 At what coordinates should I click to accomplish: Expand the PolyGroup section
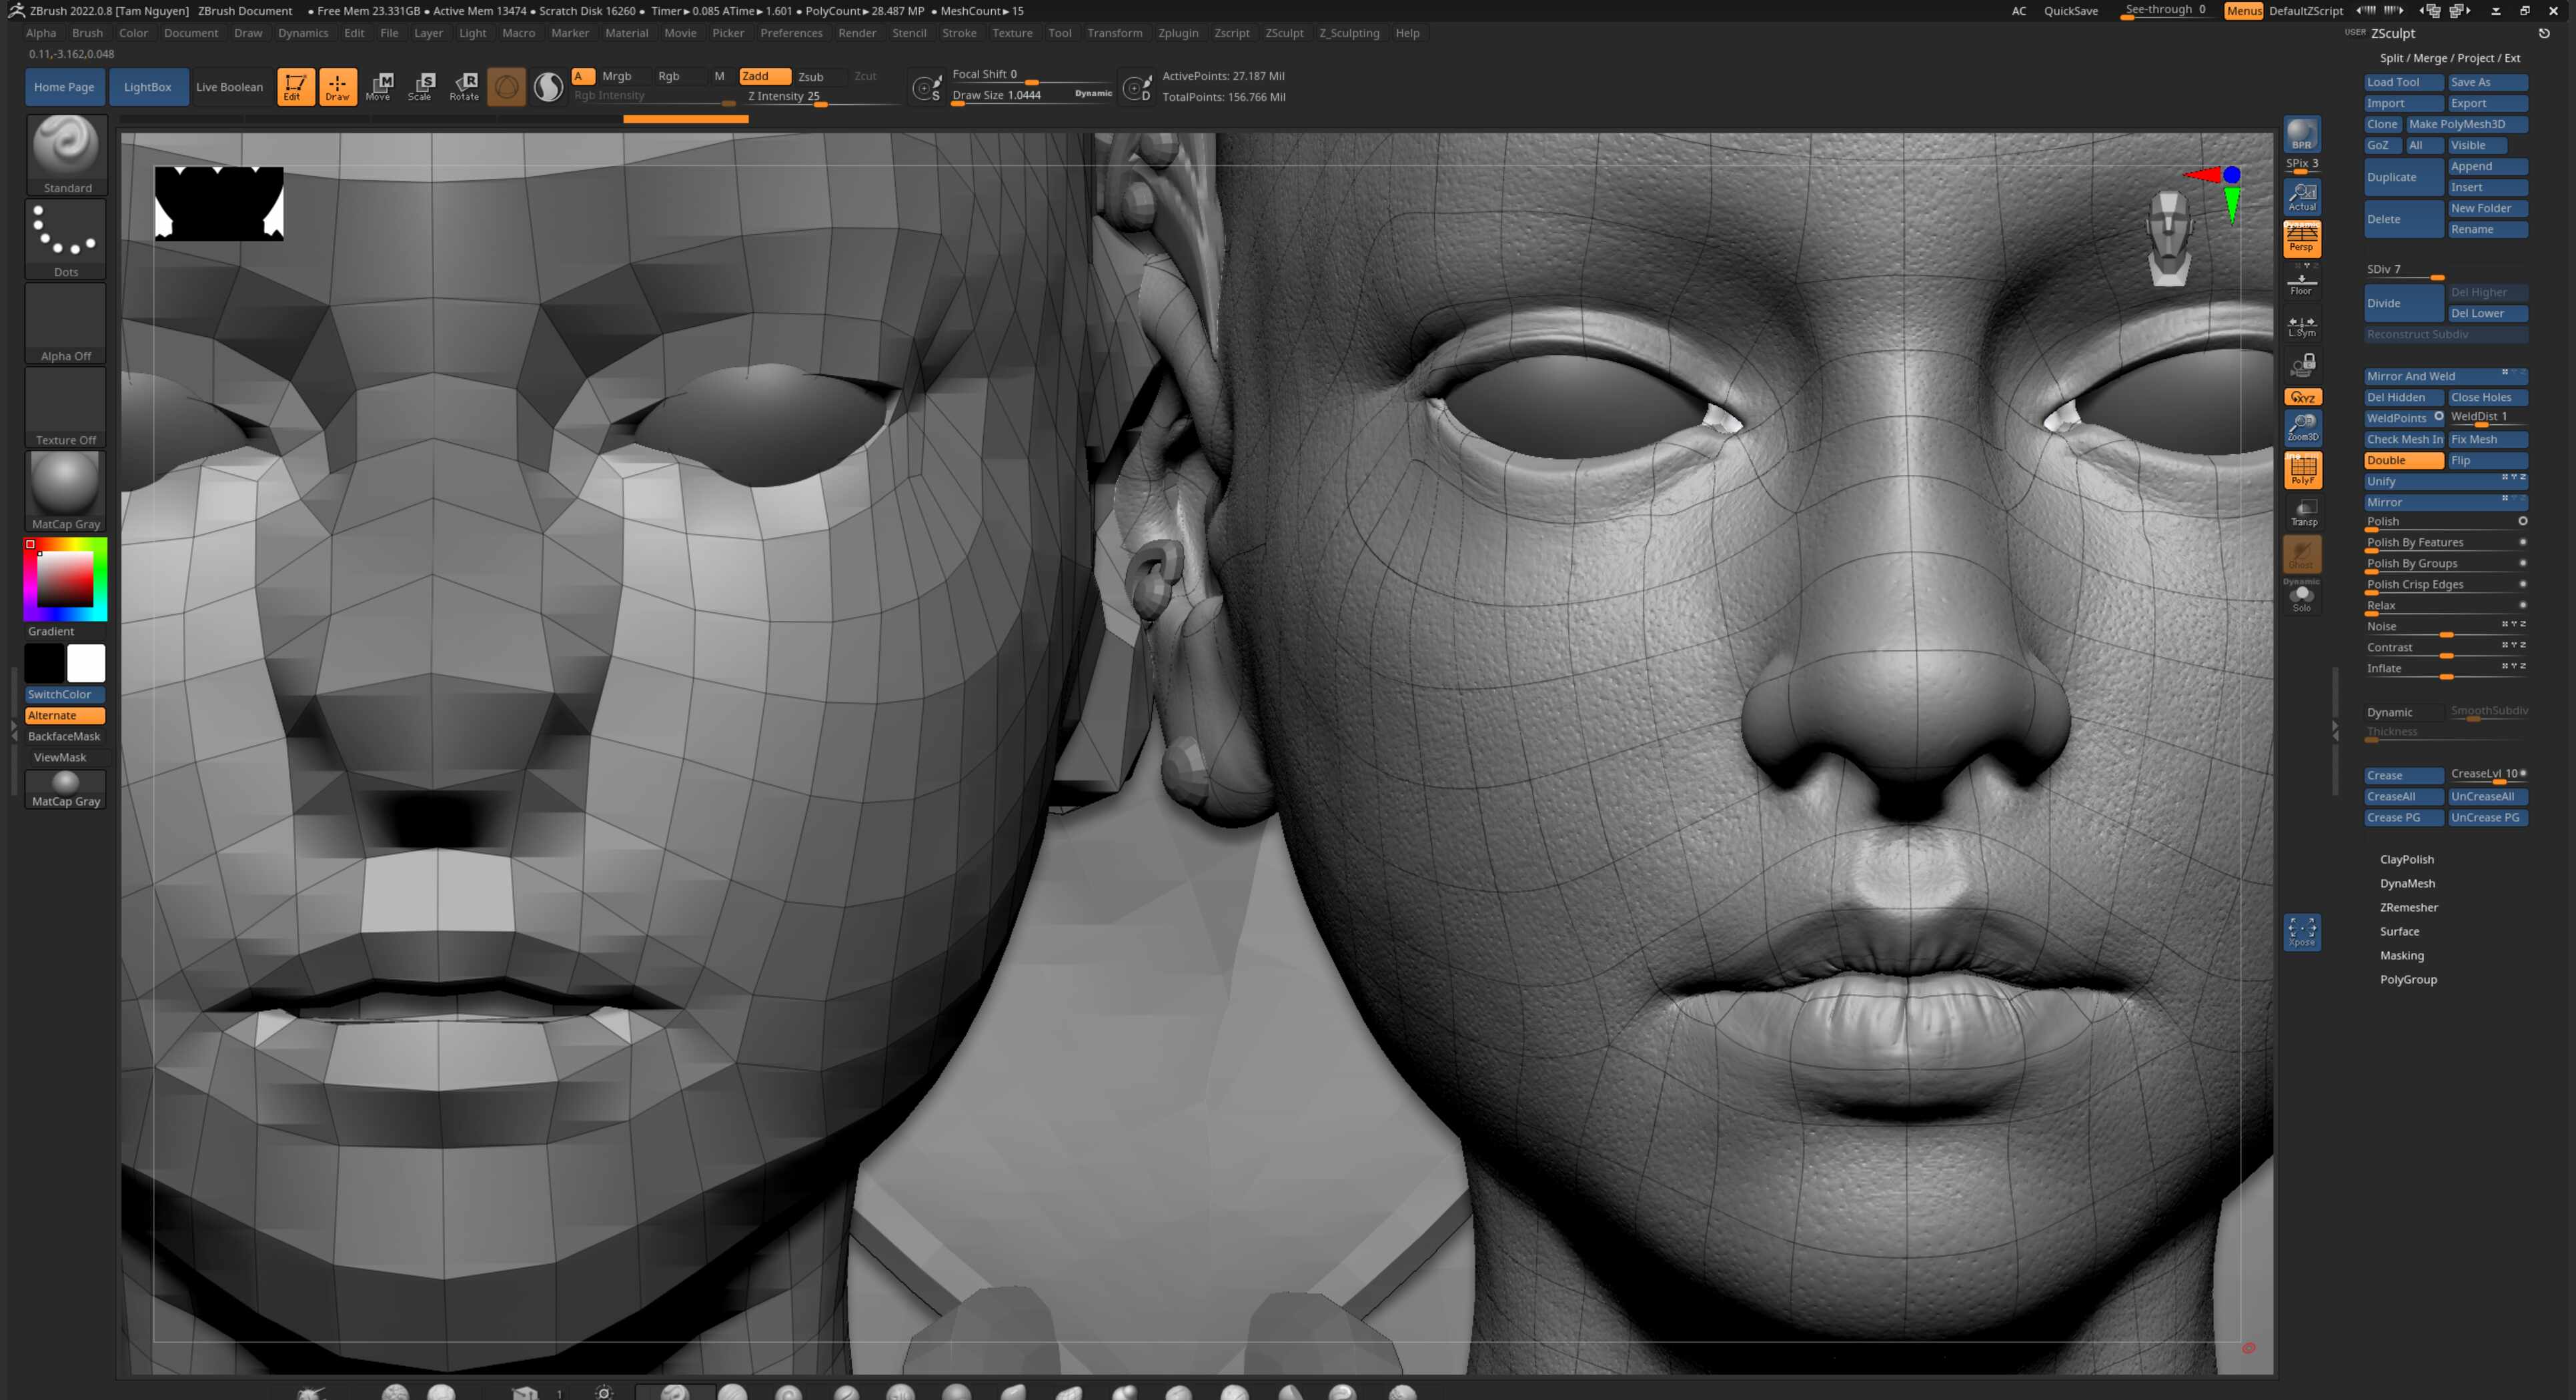click(x=2408, y=979)
